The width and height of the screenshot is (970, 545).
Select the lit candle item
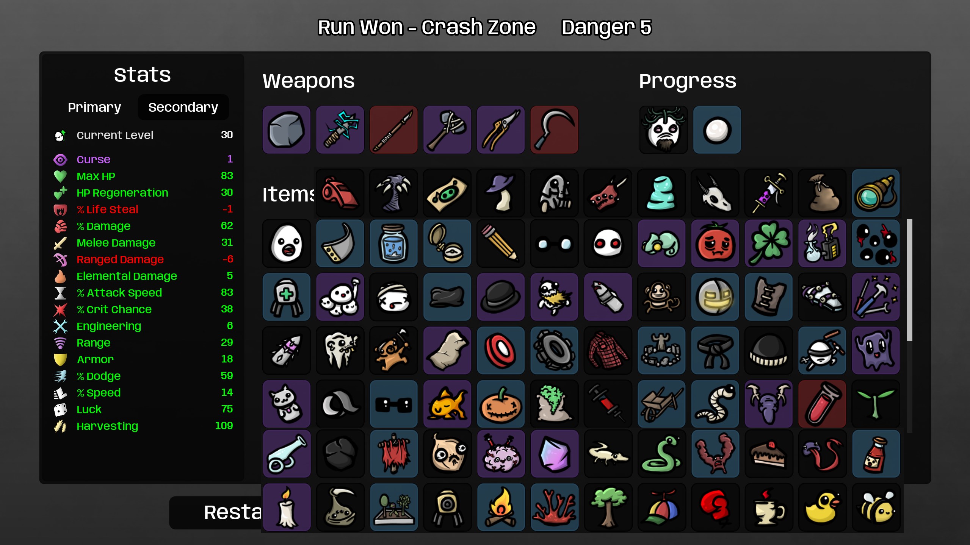coord(286,508)
